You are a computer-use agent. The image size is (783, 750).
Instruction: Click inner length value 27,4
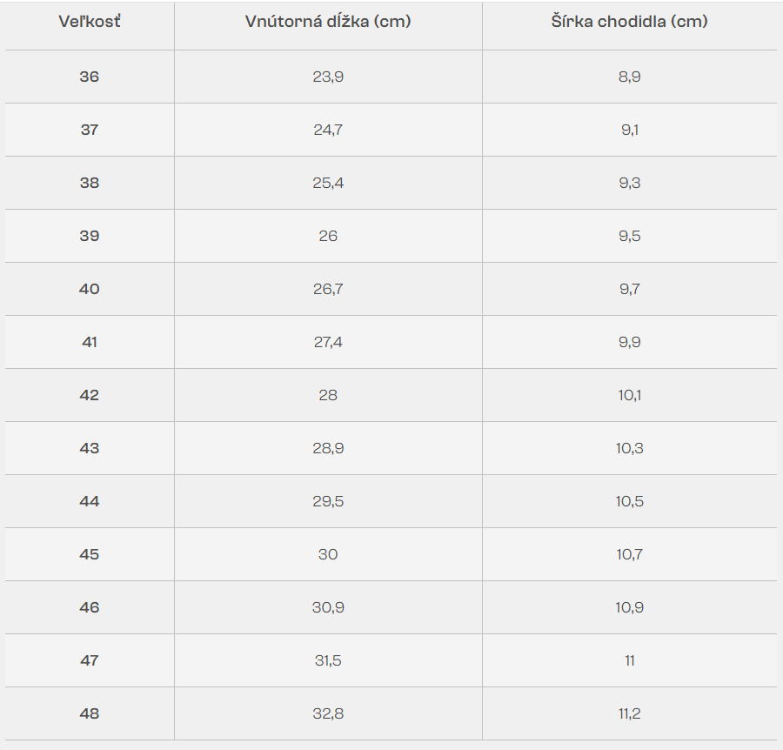(328, 342)
